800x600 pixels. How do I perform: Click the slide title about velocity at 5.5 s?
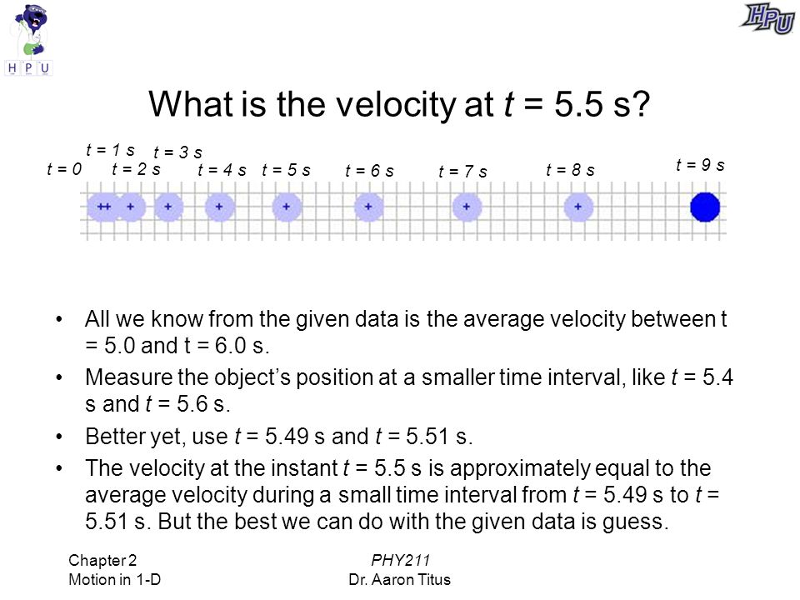coord(399,104)
